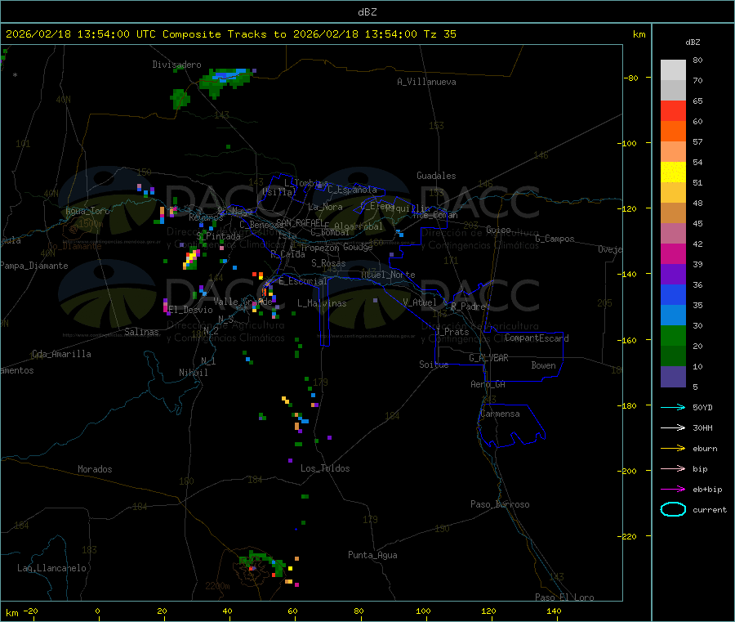
Task: Click the 'Carmensa' map label
Action: point(500,414)
